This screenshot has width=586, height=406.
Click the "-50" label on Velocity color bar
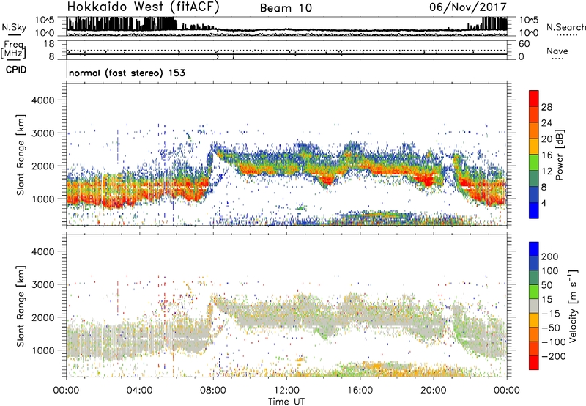[551, 328]
